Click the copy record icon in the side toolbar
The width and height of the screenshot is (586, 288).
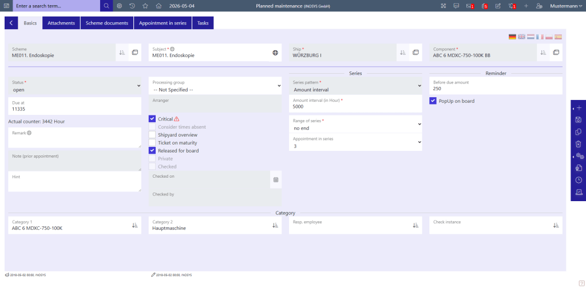[x=579, y=131]
